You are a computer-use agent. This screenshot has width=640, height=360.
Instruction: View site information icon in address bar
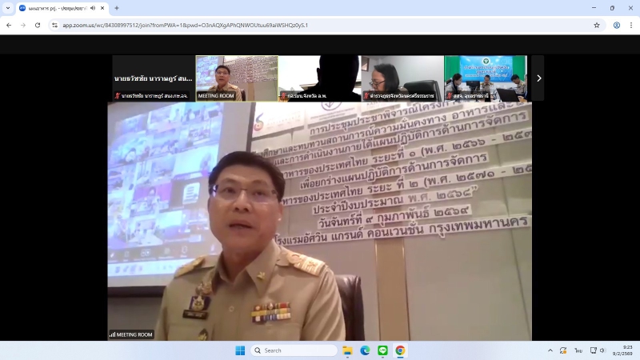pyautogui.click(x=54, y=25)
